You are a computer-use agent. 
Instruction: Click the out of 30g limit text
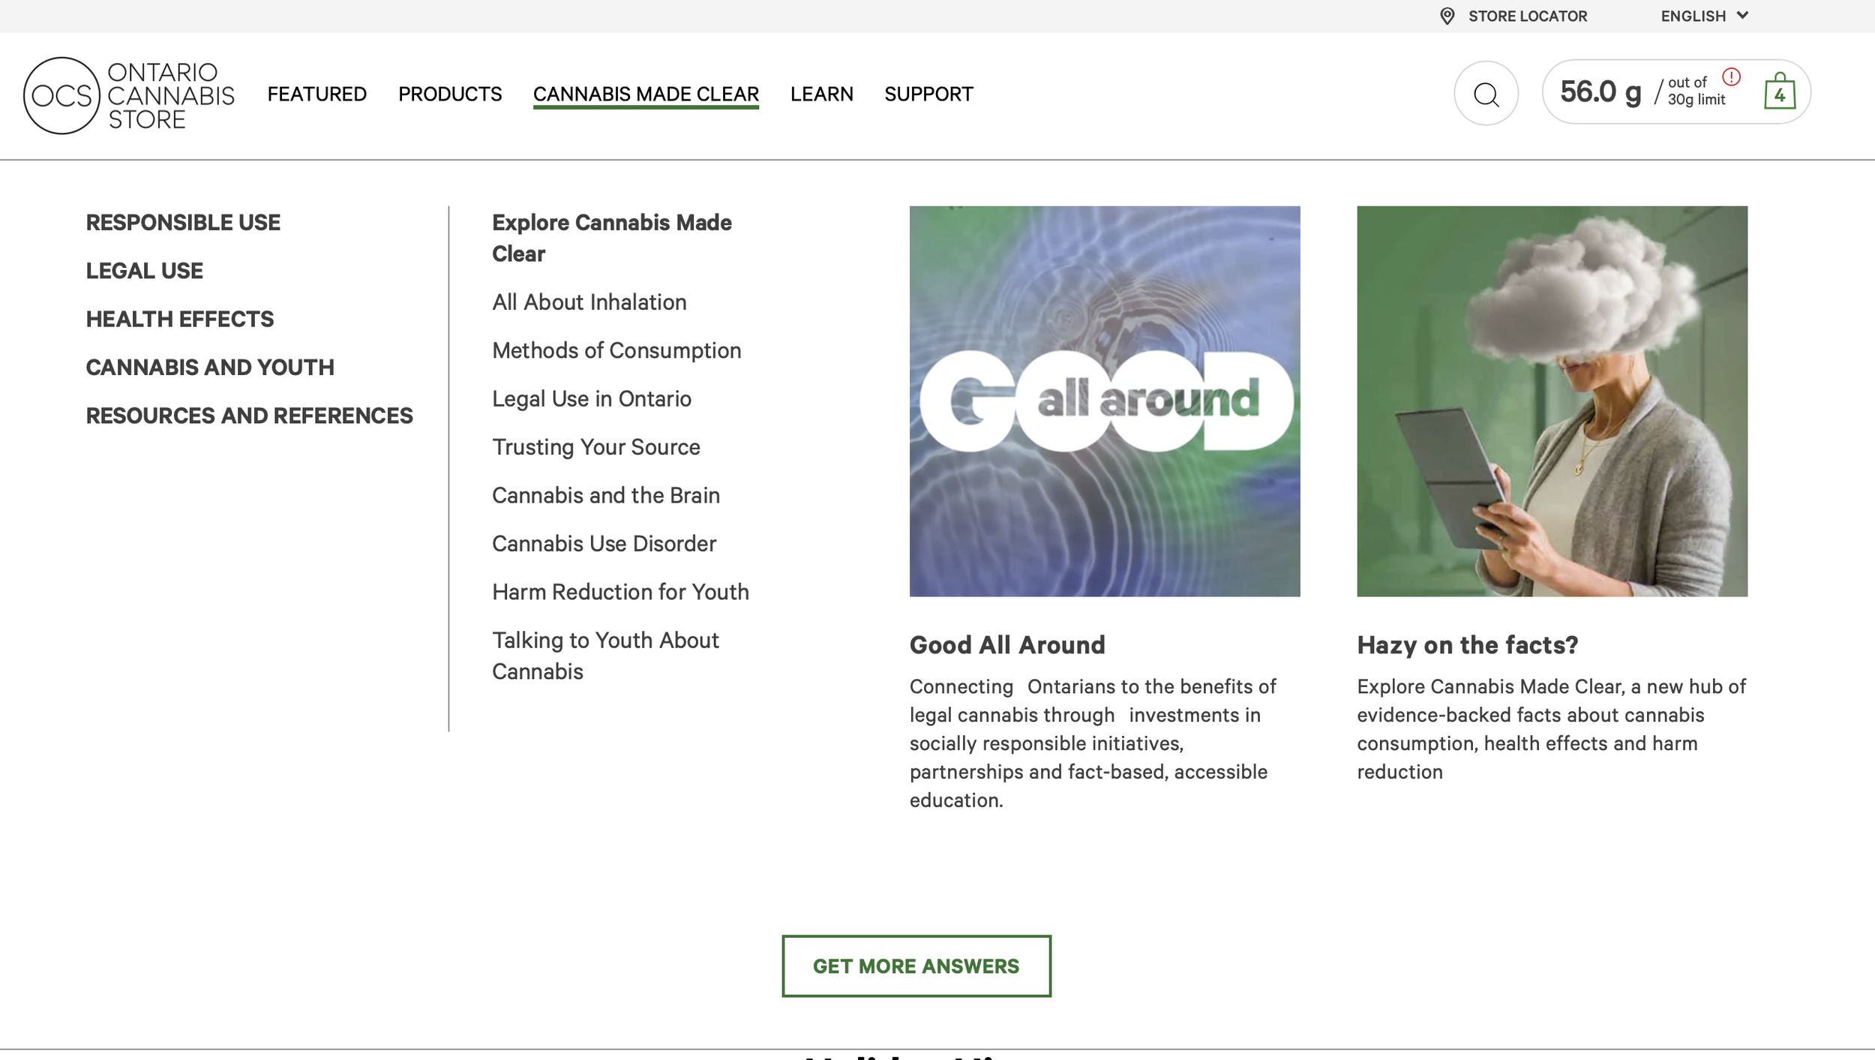1696,92
